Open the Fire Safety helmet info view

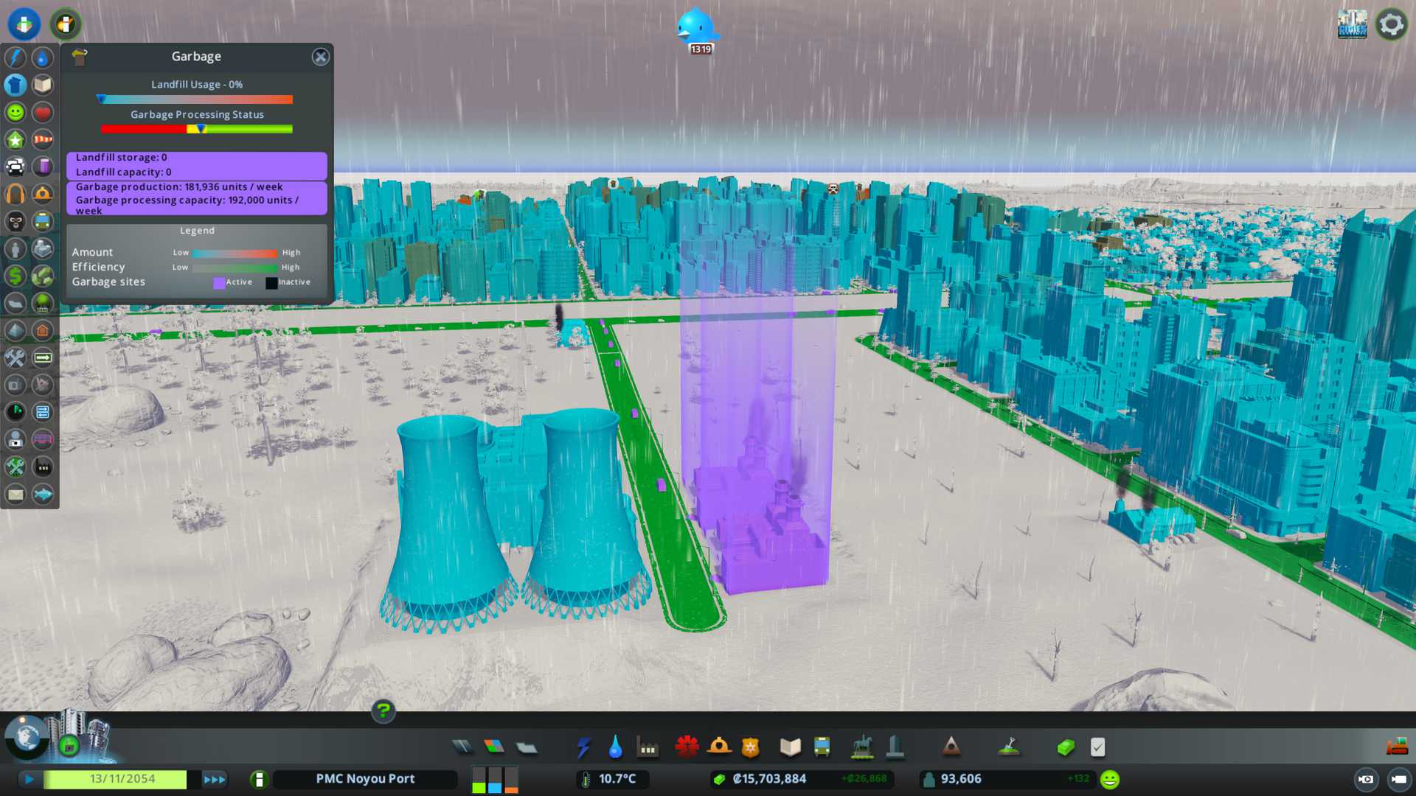[x=43, y=194]
